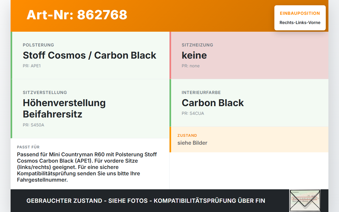Viewport: 339px width, 212px height.
Task: Click the 'keine' seat heating value
Action: coord(194,55)
